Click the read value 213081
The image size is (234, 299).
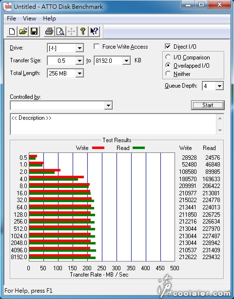[211, 193]
